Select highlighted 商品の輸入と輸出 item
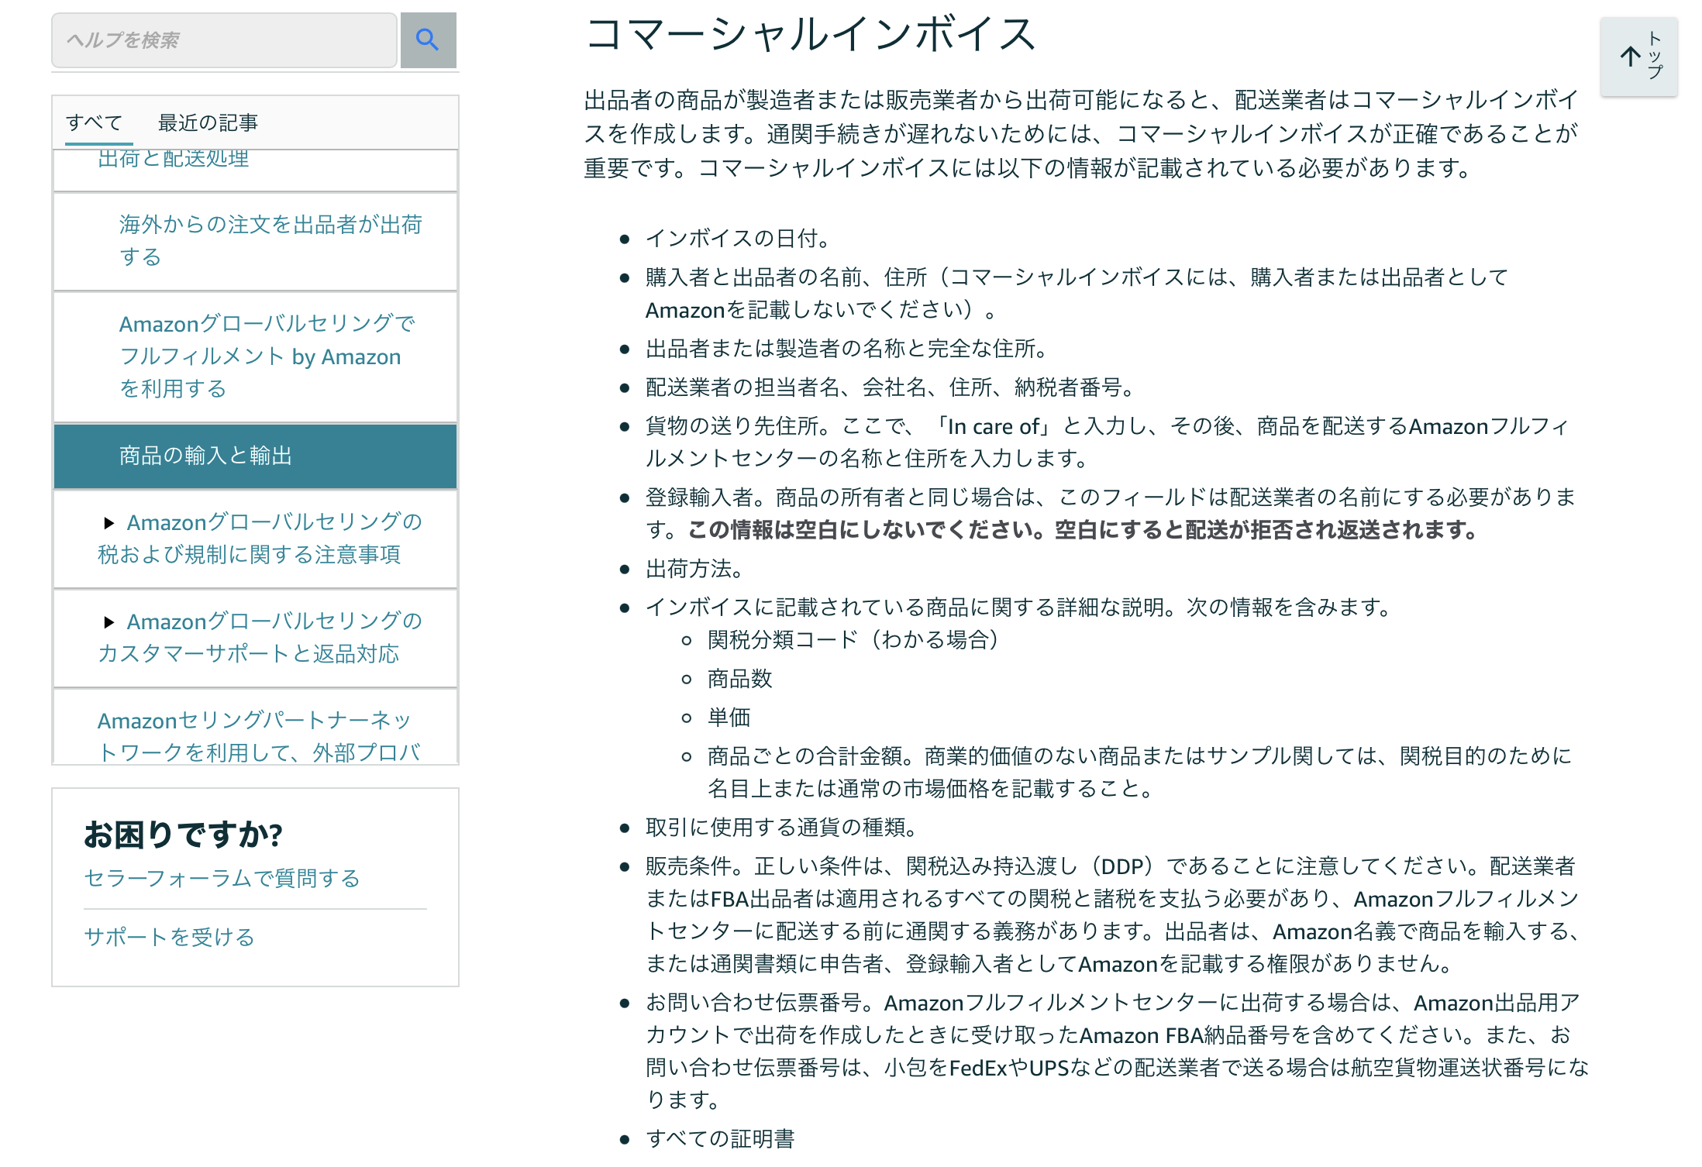The height and width of the screenshot is (1167, 1702). (x=255, y=456)
